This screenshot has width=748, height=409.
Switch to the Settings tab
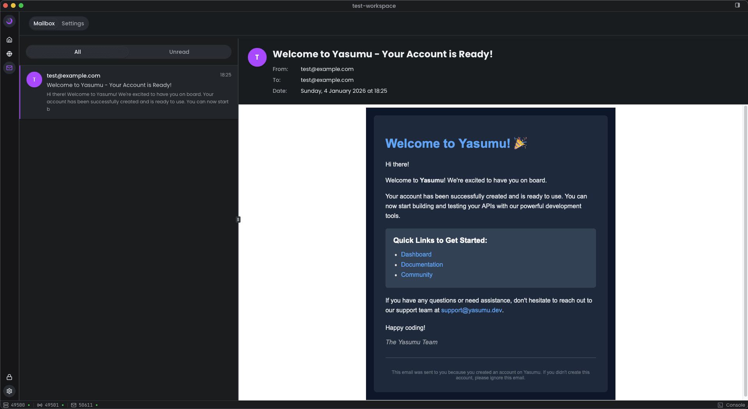pos(73,23)
